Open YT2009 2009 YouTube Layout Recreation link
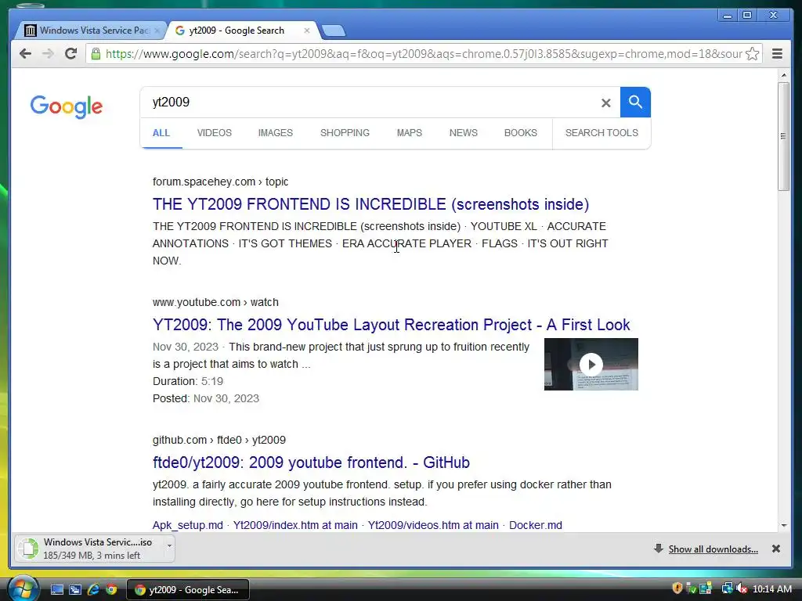Image resolution: width=802 pixels, height=601 pixels. pyautogui.click(x=392, y=325)
